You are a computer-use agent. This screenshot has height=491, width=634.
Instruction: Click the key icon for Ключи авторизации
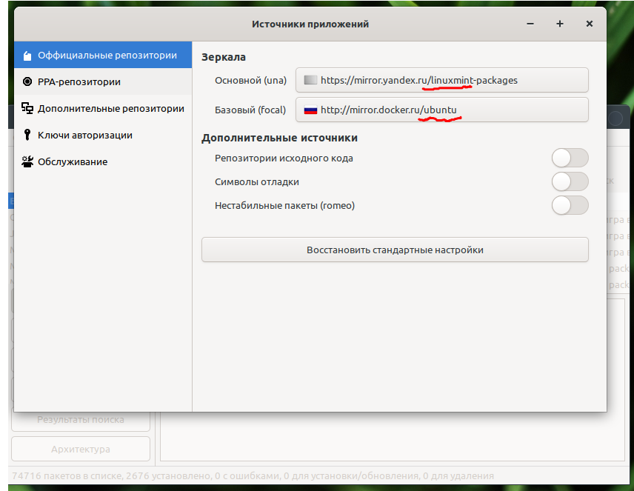pos(27,135)
